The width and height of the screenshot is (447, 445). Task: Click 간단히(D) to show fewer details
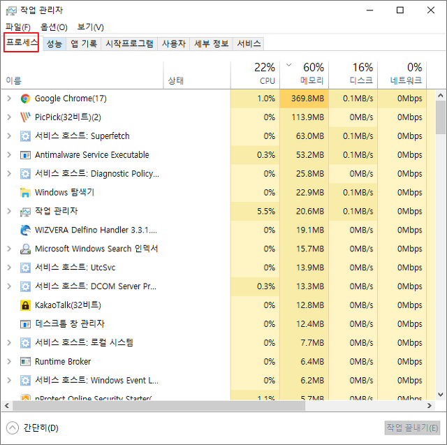(32, 428)
